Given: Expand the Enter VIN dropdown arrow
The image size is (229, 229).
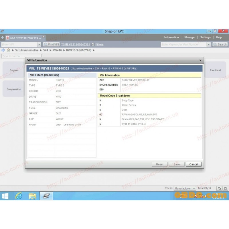Looking at the screenshot, I should pyautogui.click(x=39, y=44).
